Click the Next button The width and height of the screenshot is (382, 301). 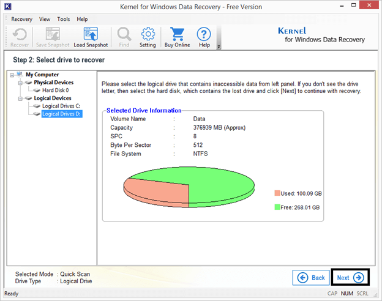tap(350, 277)
